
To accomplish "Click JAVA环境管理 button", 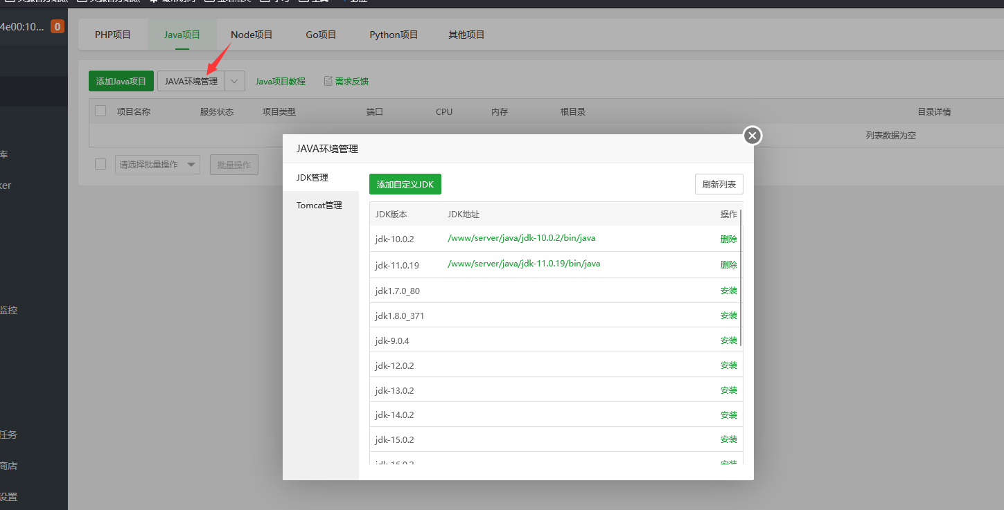I will pos(191,81).
